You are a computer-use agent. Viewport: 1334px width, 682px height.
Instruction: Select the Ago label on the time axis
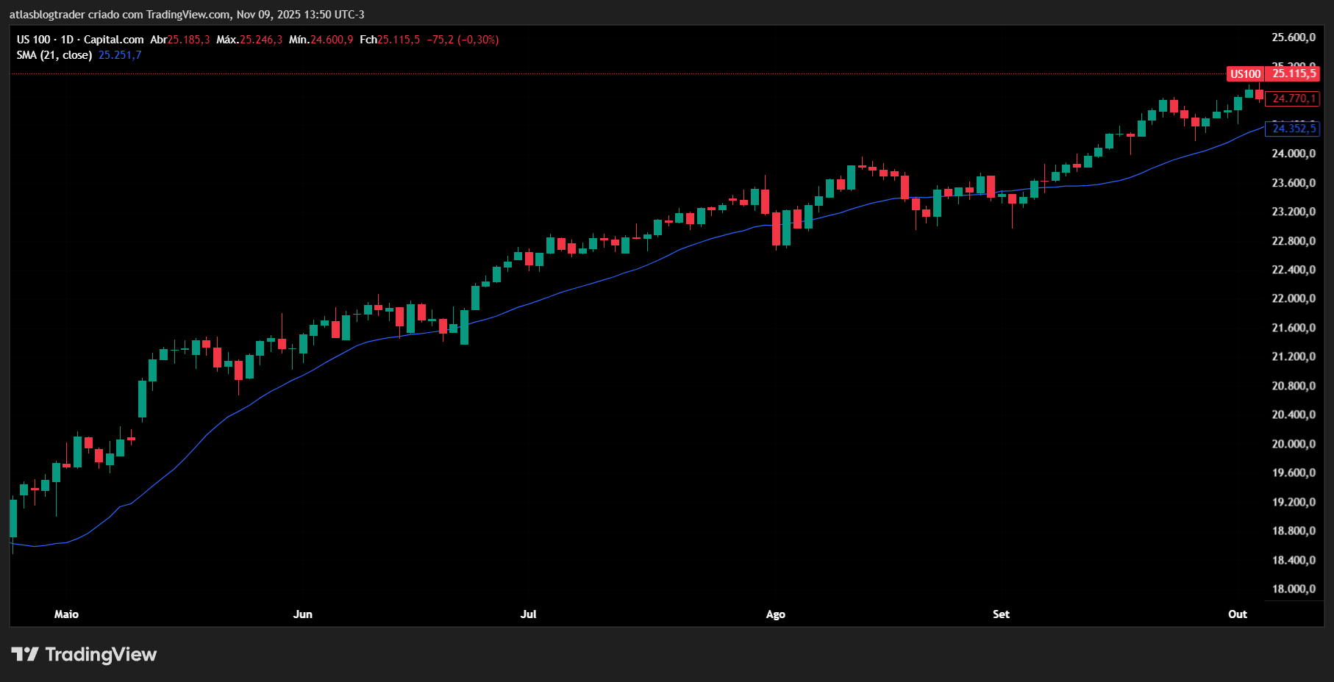[x=775, y=614]
